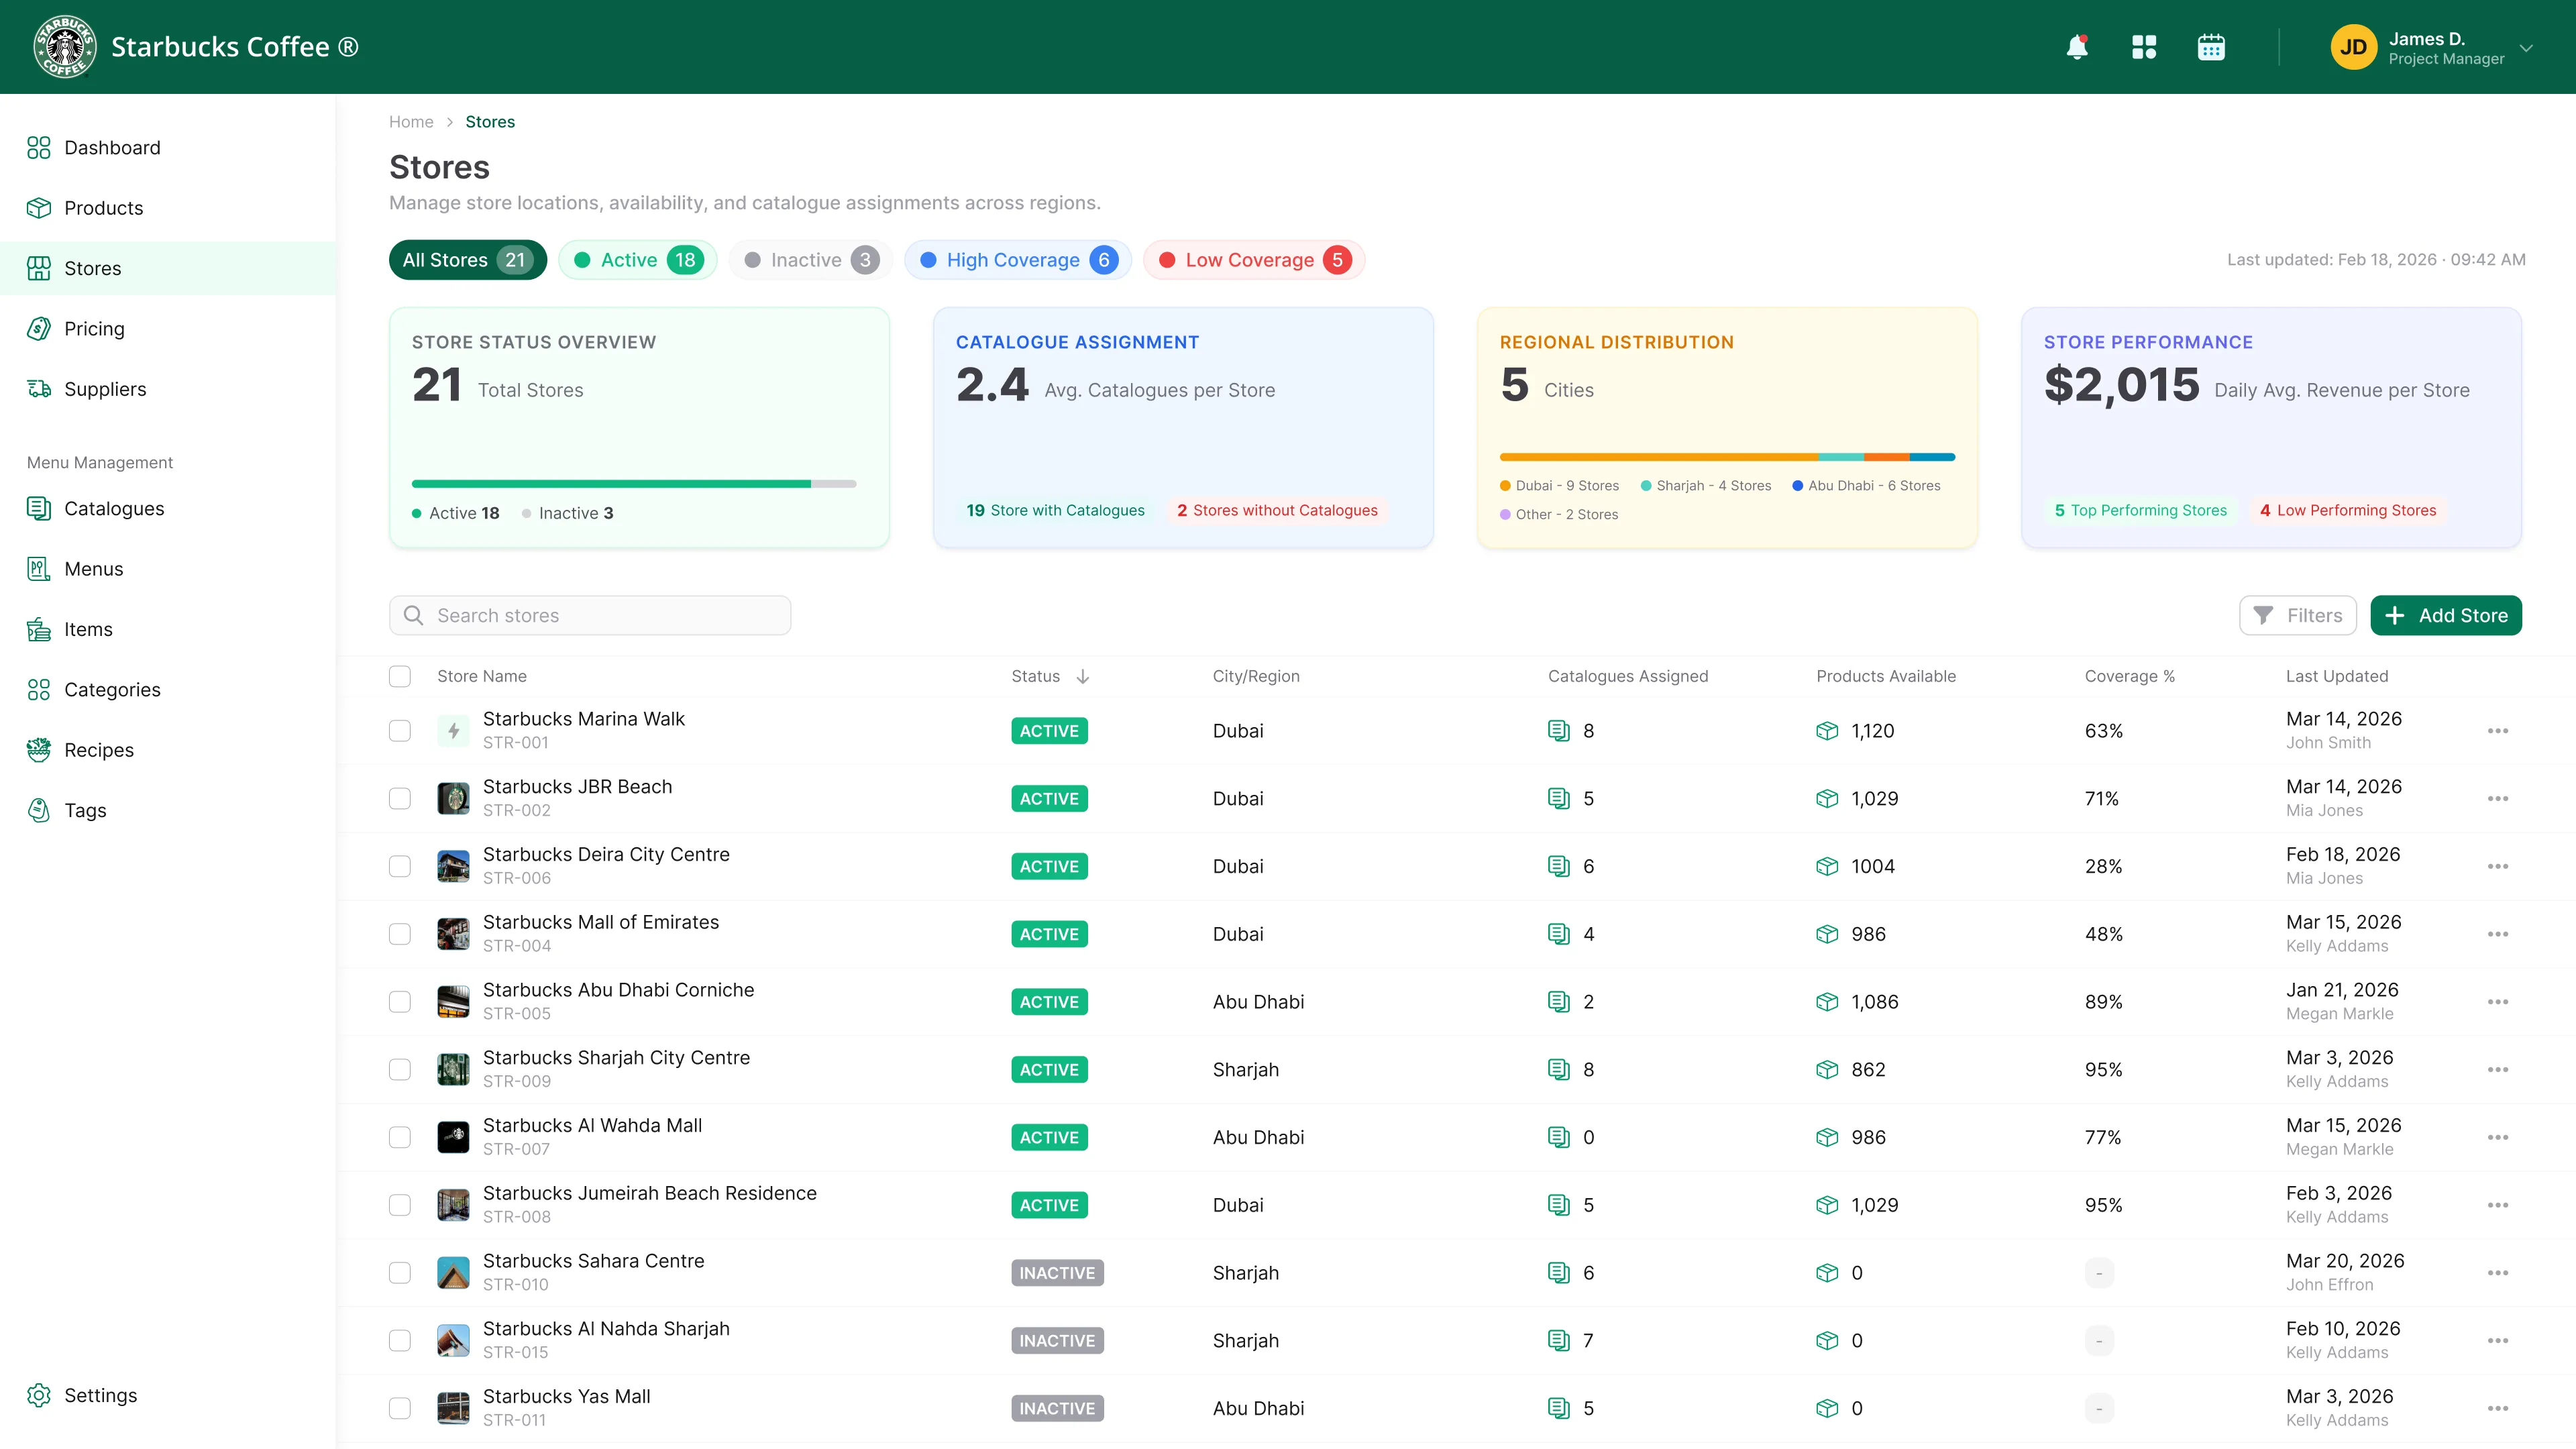The image size is (2576, 1449).
Task: Click the Pricing tag icon
Action: click(39, 329)
